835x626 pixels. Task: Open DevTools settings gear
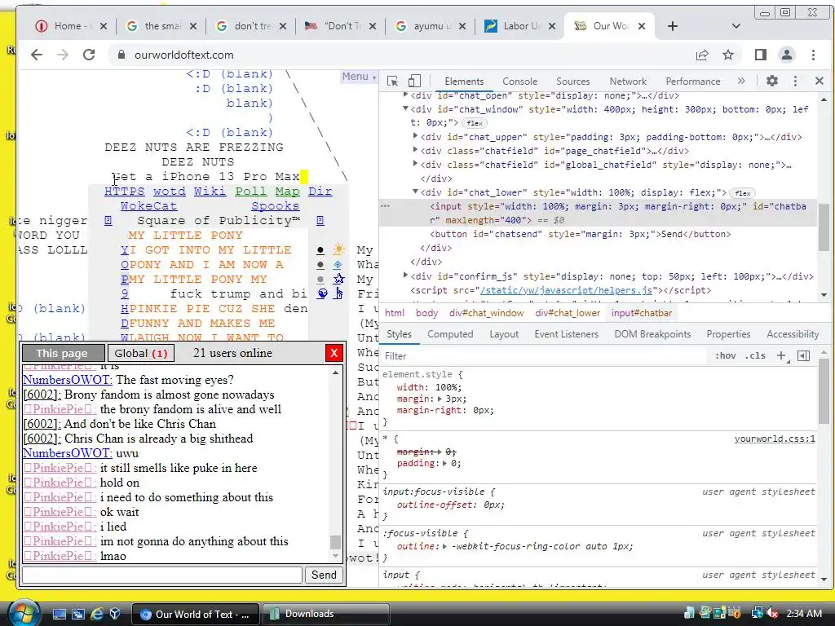point(772,81)
